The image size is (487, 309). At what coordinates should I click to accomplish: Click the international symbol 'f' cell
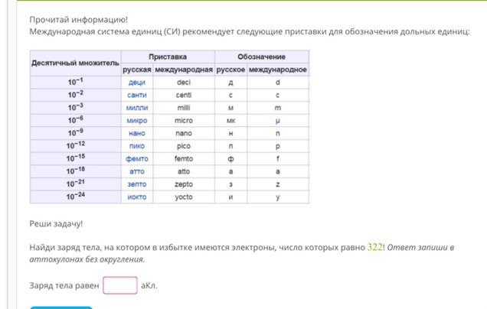pos(278,159)
